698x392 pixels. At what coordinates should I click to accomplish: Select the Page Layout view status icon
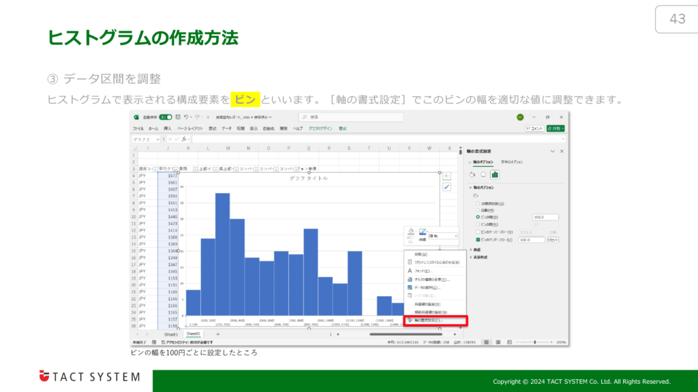tap(498, 342)
